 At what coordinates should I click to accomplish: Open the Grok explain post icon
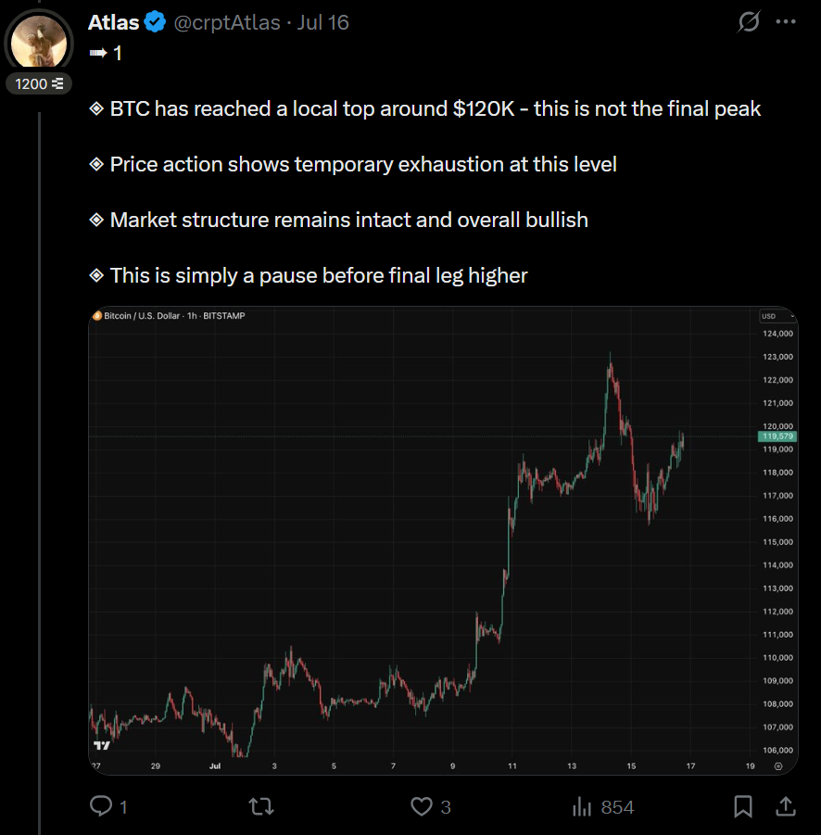click(x=748, y=23)
